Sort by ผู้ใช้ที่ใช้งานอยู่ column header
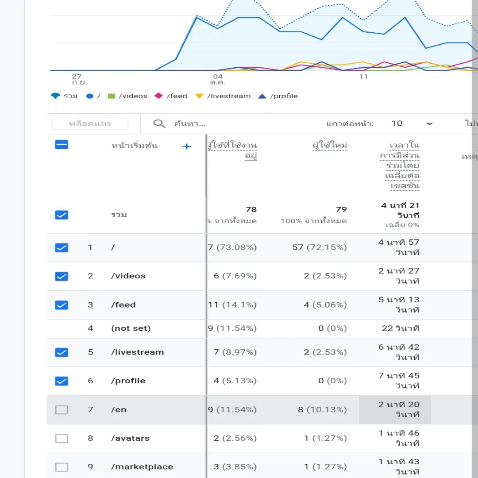Viewport: 478px width, 478px height. [232, 150]
